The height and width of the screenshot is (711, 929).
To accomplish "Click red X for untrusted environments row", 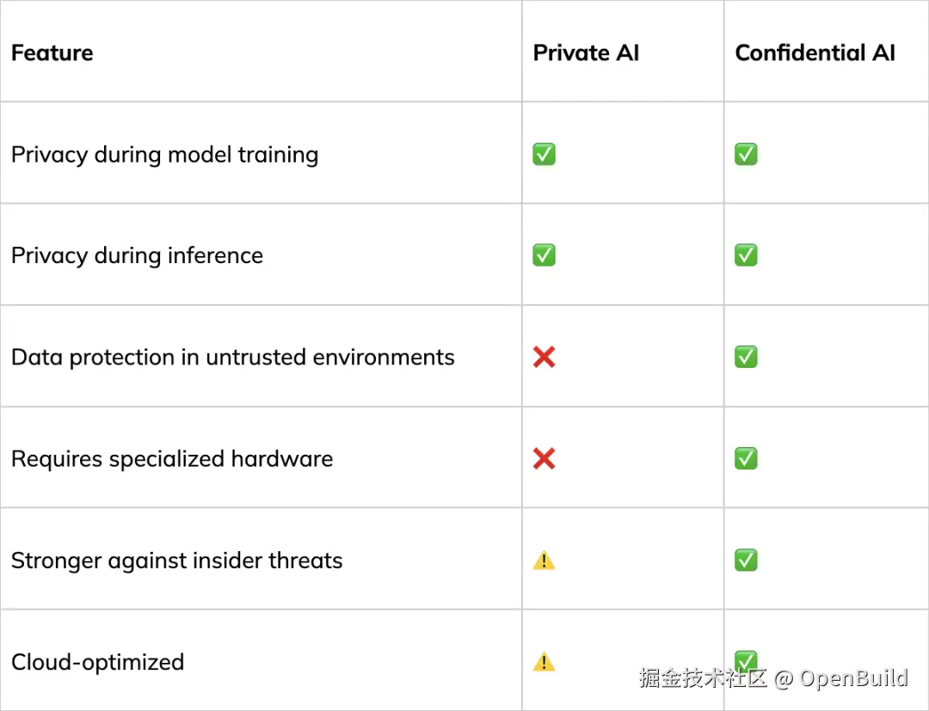I will 544,357.
